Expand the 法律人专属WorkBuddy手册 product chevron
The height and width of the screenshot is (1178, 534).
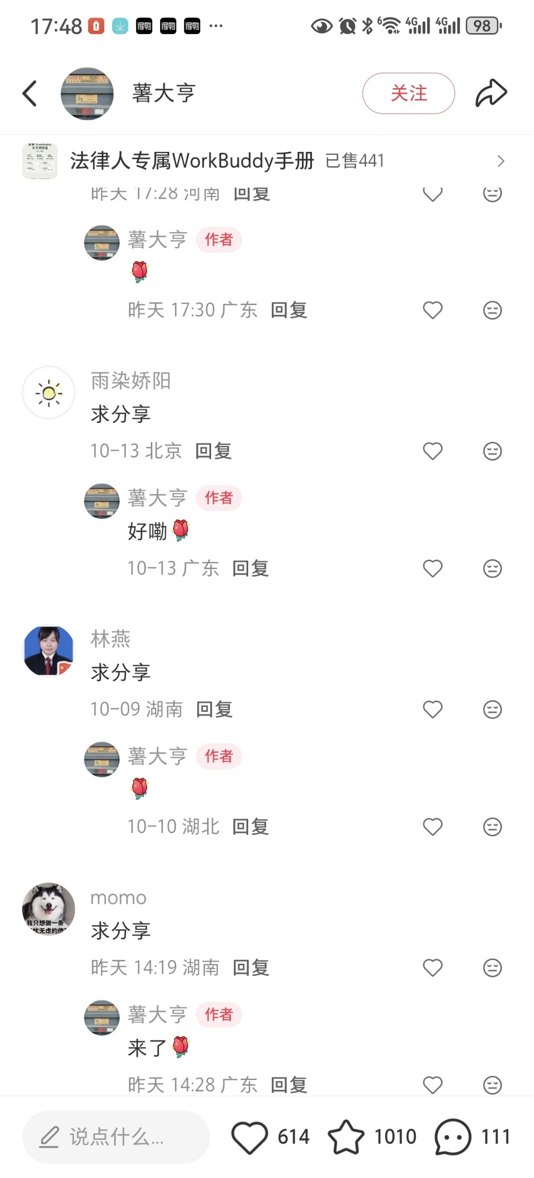point(501,161)
